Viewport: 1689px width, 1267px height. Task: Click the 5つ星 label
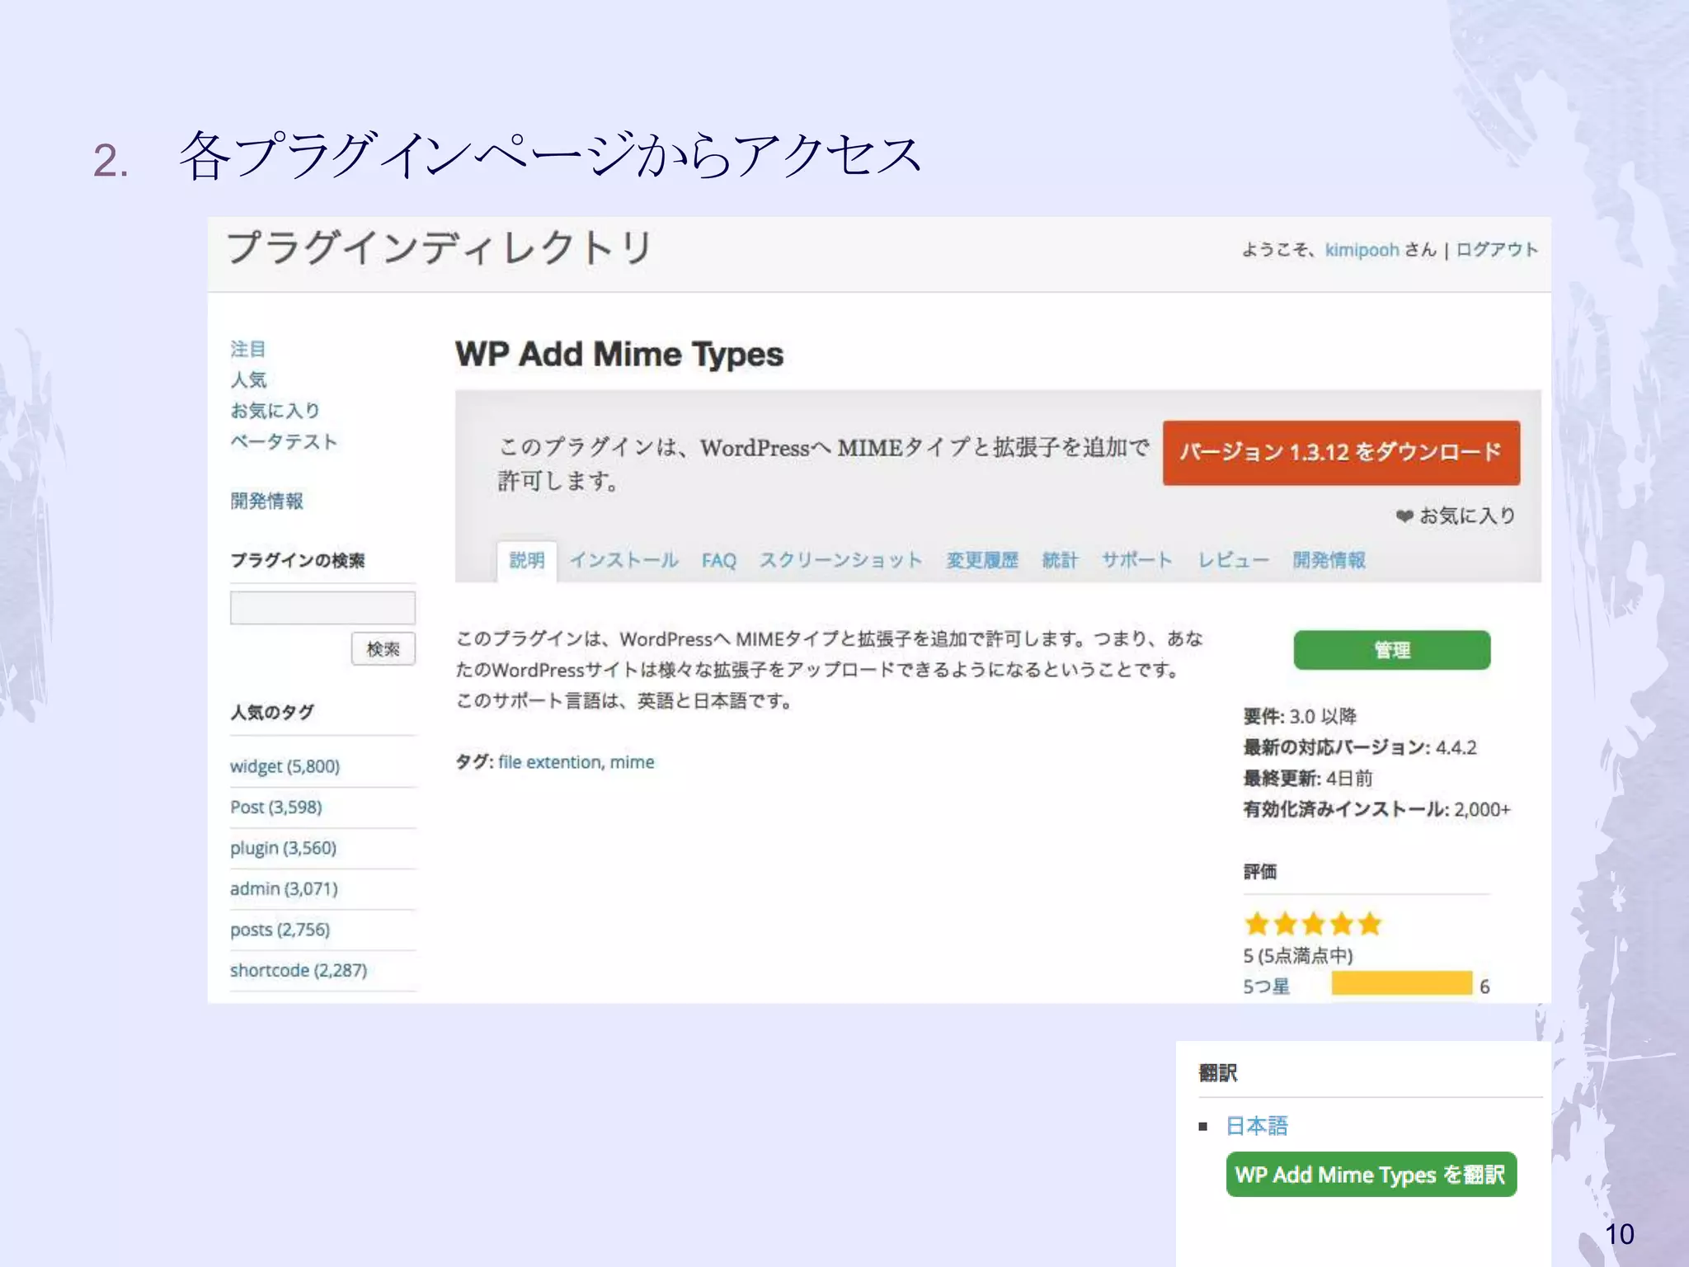tap(1266, 987)
